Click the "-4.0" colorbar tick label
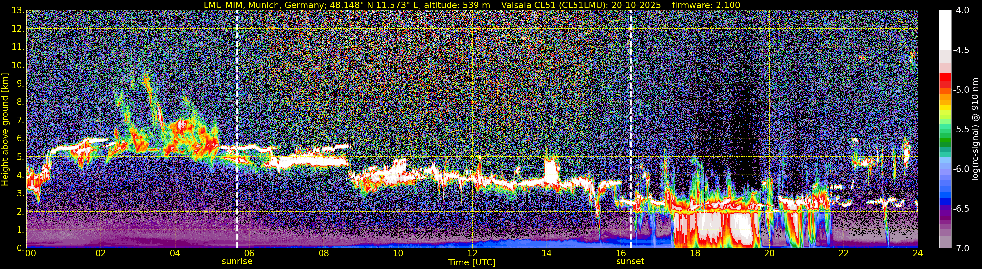The image size is (982, 269). [961, 11]
